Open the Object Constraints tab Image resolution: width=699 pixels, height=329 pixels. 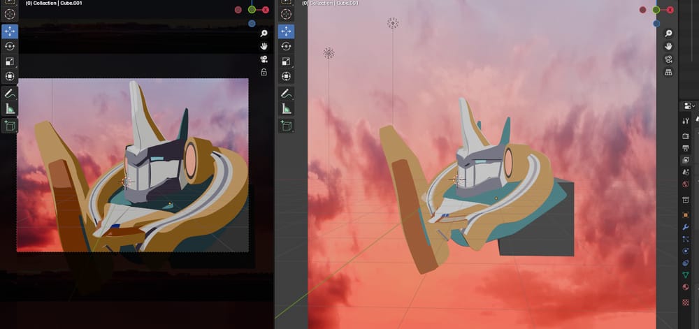(x=686, y=263)
